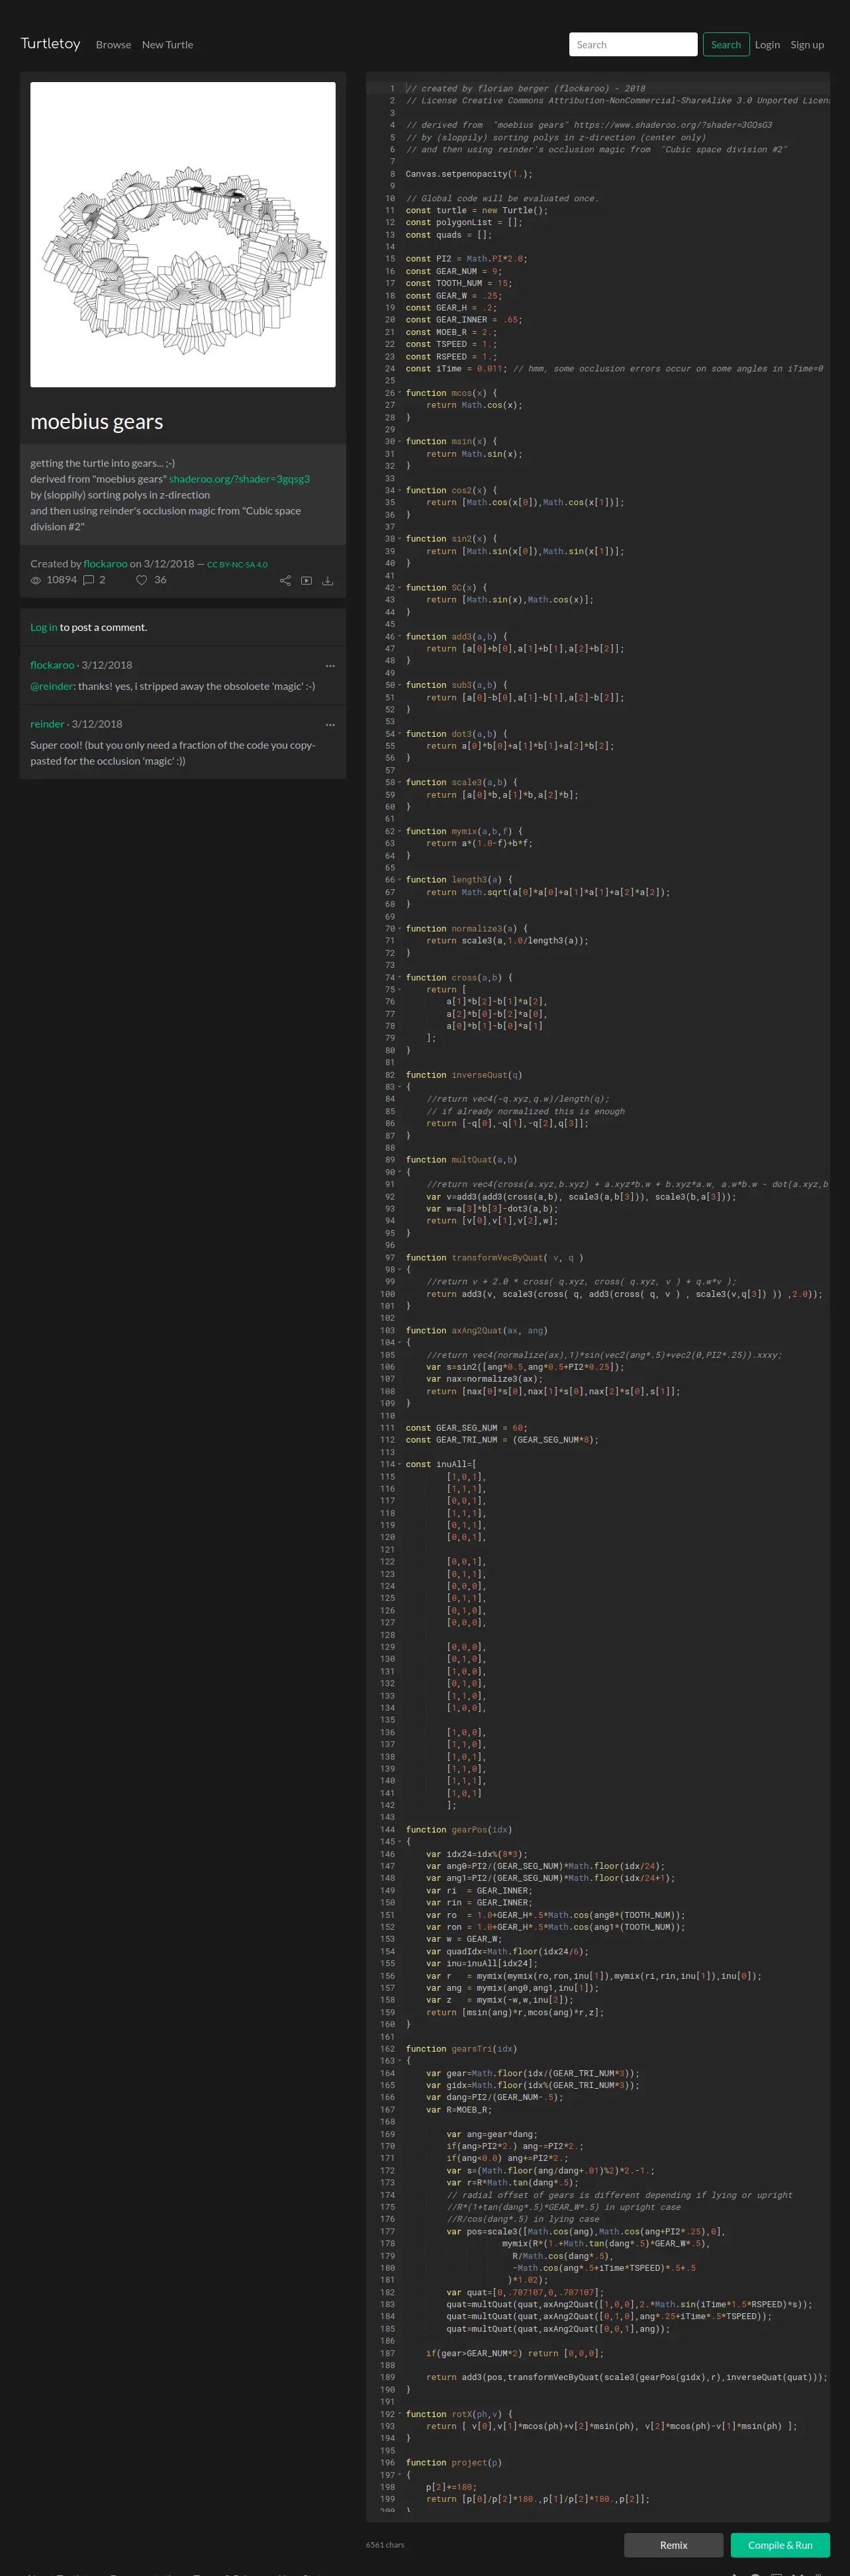Click the 'moebius gears' title text
Viewport: 850px width, 2576px height.
[97, 422]
